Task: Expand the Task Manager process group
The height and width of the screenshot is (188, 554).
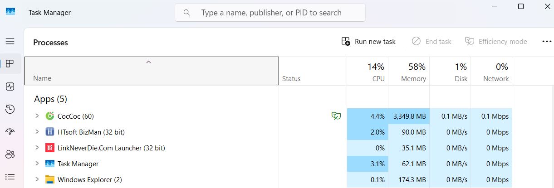Action: click(x=37, y=164)
